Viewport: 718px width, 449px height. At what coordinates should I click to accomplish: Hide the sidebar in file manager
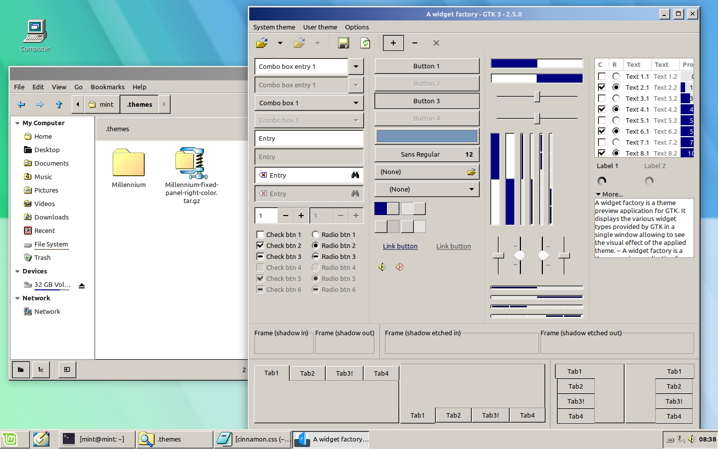click(x=67, y=370)
